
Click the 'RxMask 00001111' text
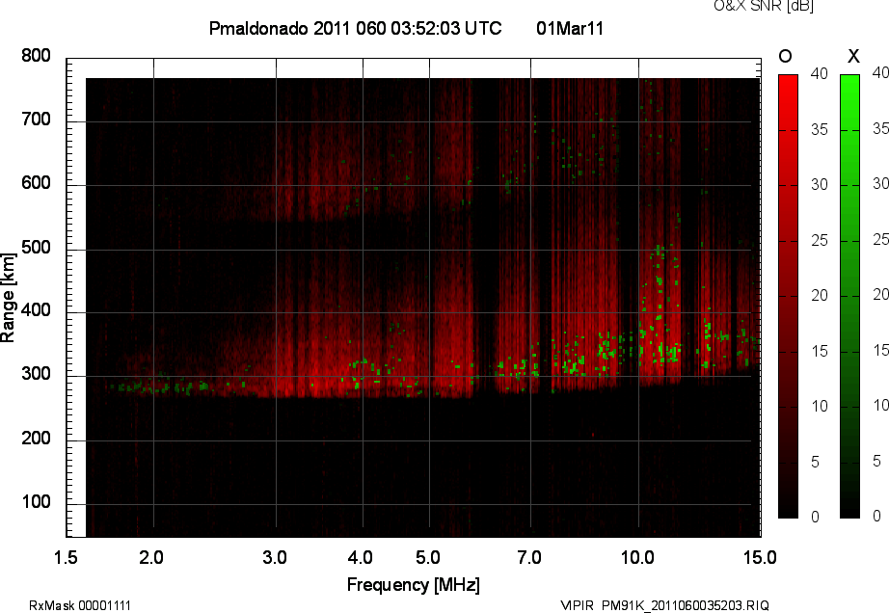click(80, 605)
